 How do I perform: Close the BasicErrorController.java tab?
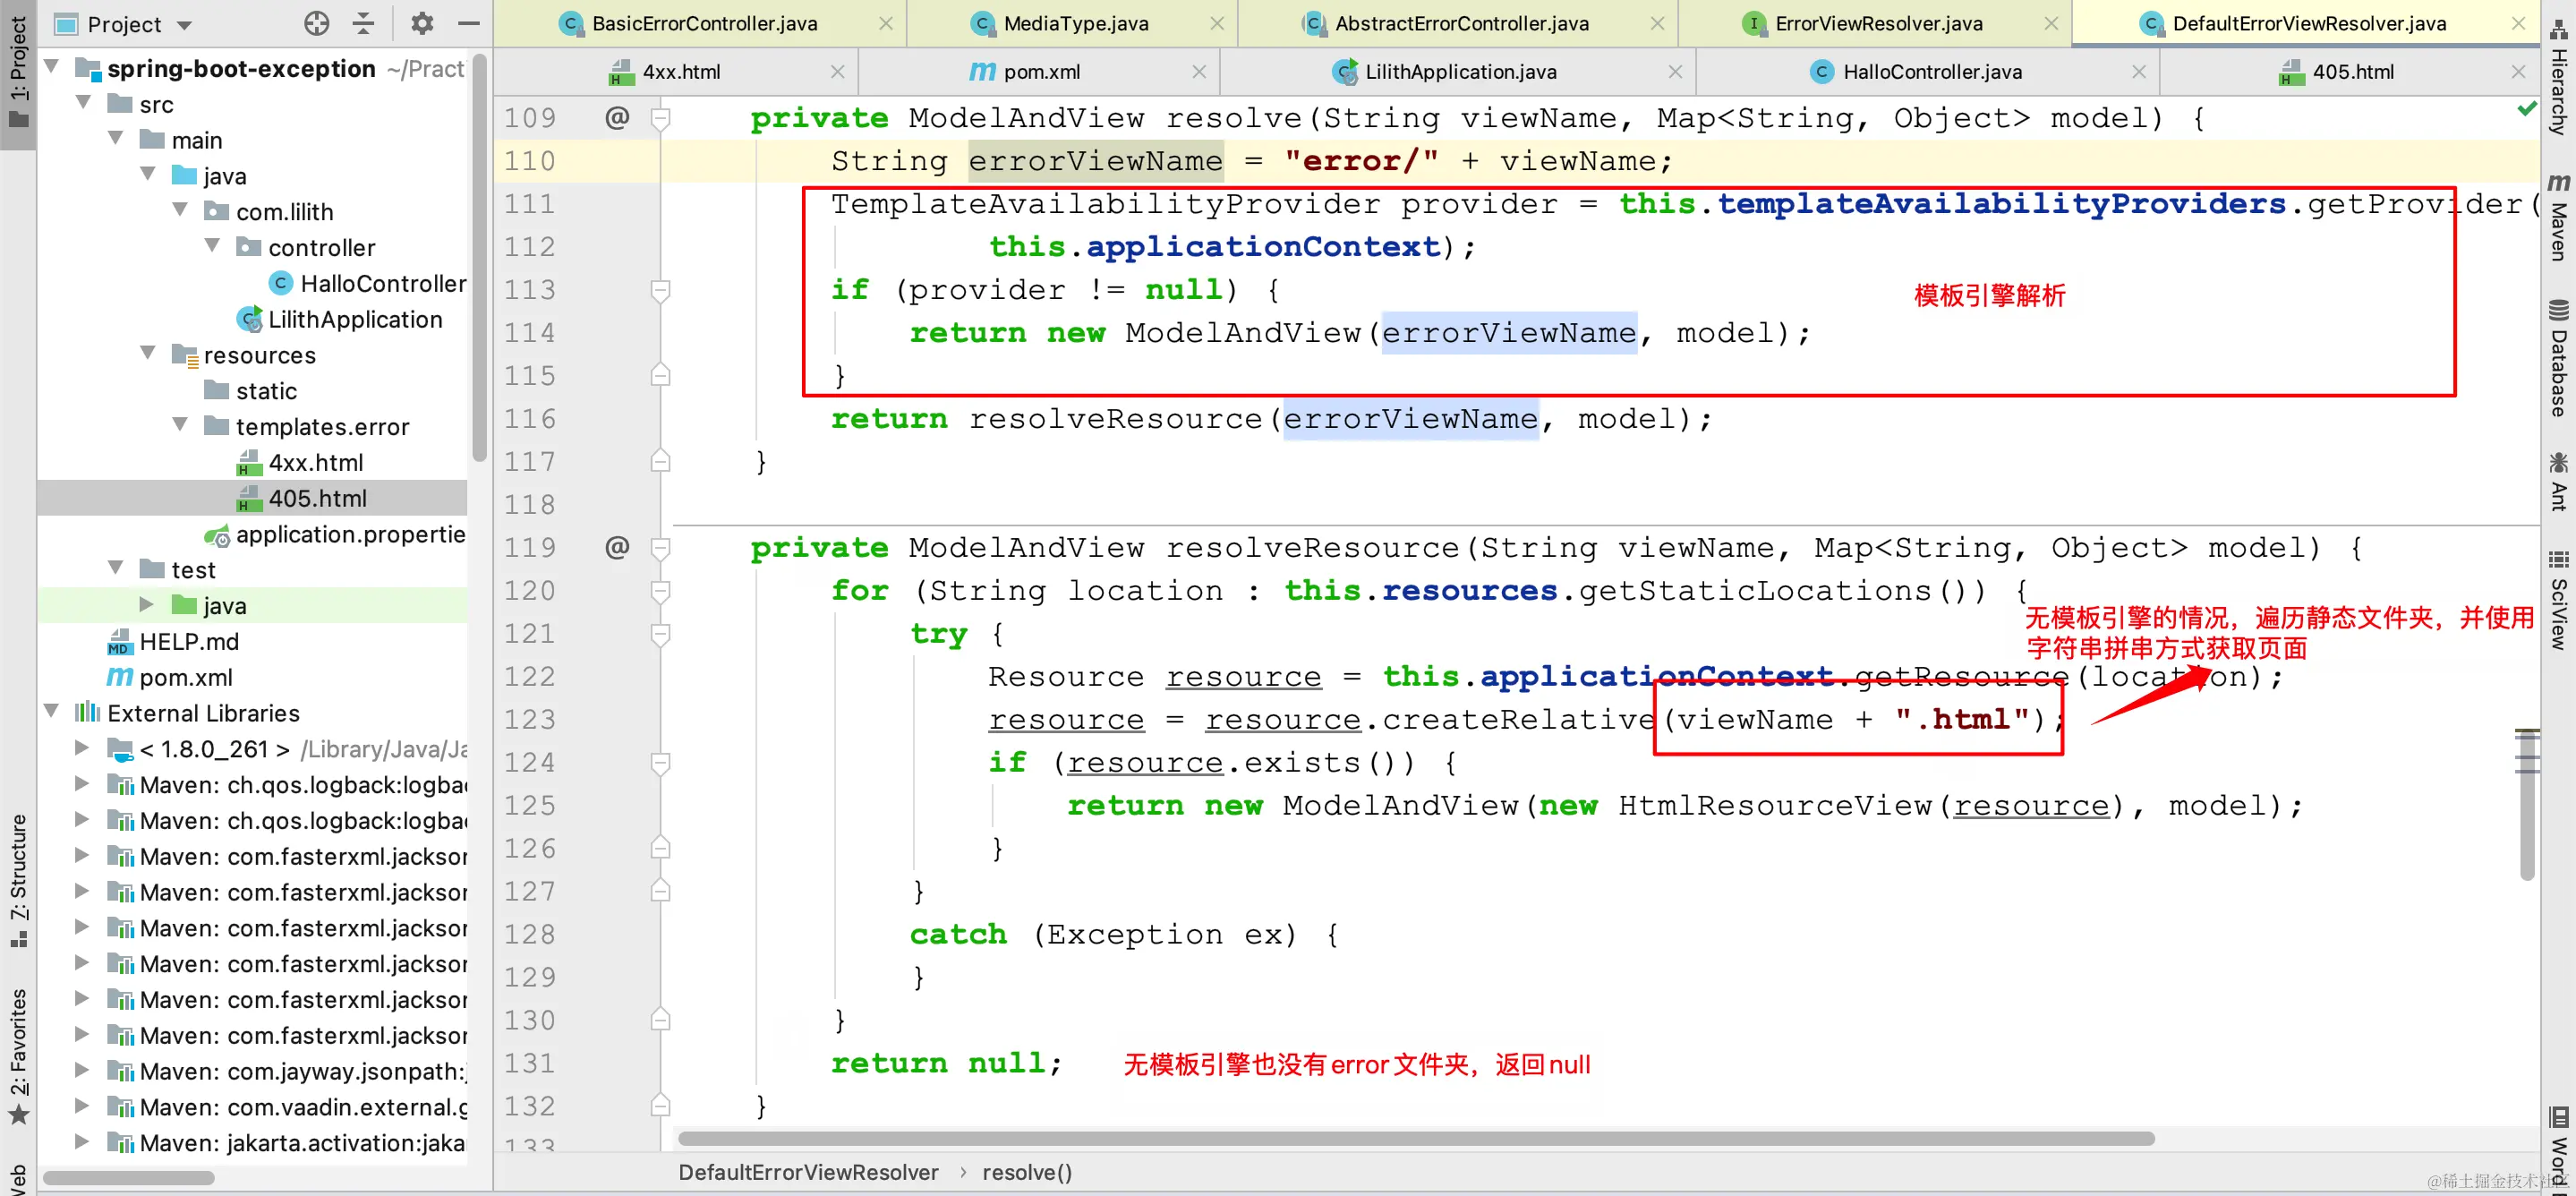click(885, 23)
